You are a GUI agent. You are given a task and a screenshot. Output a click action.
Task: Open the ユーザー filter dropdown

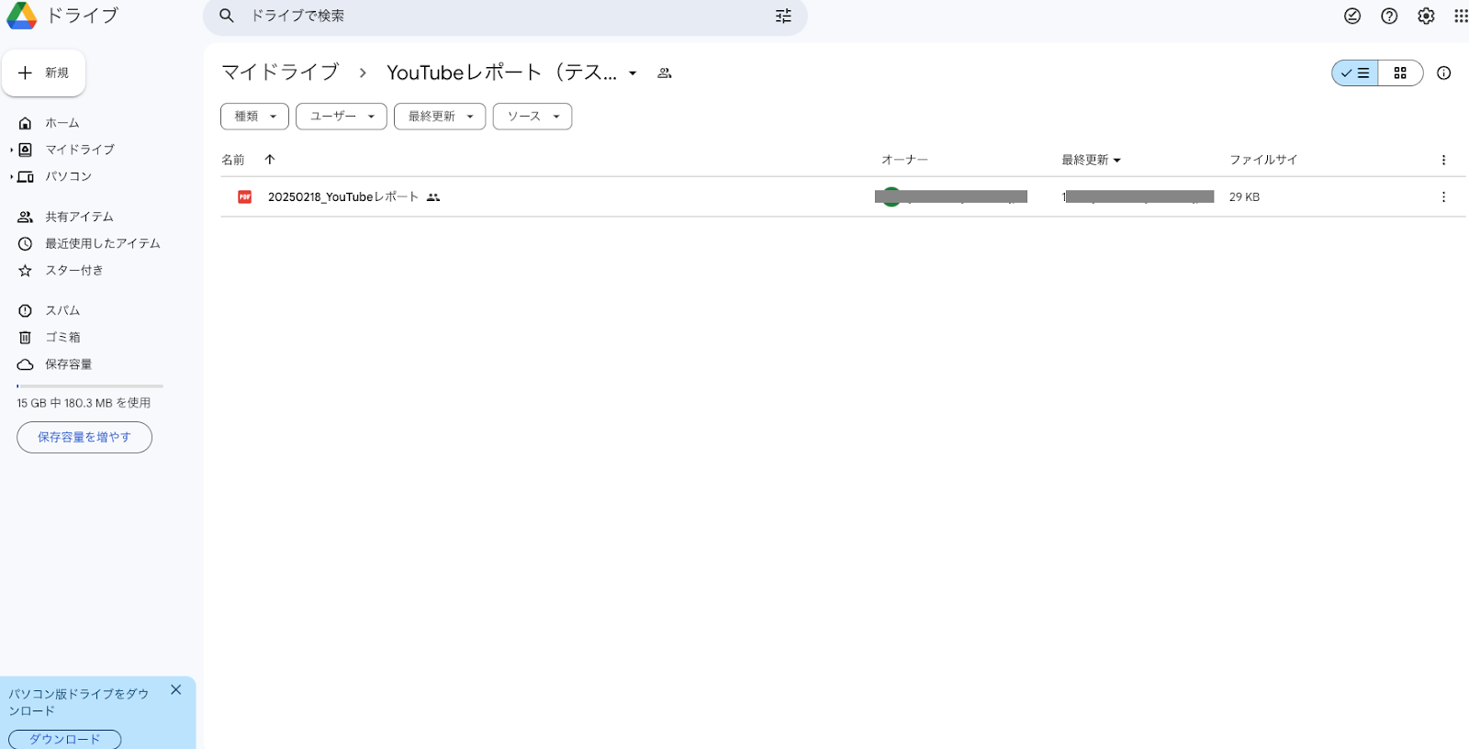tap(342, 117)
